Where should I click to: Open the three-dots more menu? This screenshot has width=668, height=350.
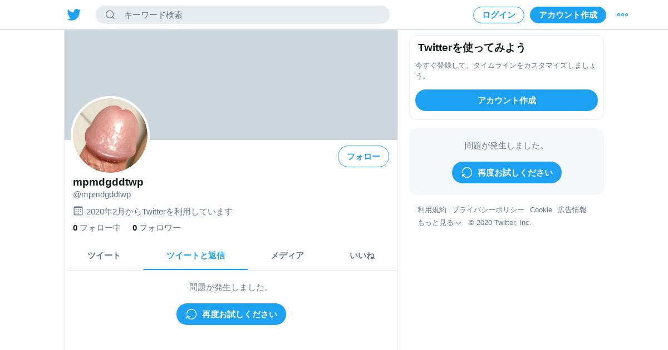(x=622, y=15)
